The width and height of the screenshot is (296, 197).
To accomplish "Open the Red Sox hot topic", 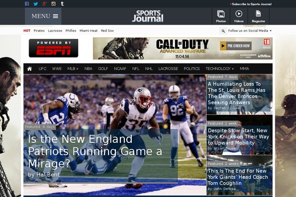I will click(107, 31).
